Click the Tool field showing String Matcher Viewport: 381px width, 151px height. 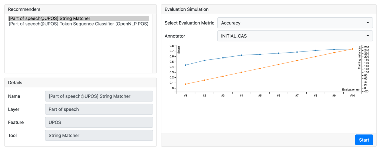99,136
